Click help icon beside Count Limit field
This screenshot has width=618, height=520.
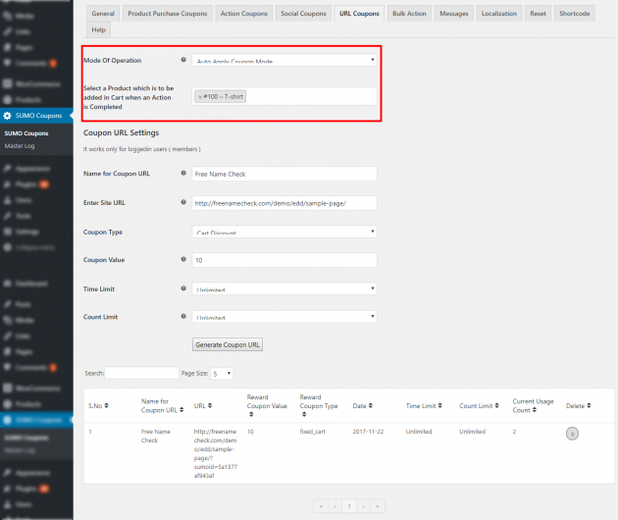[x=183, y=316]
